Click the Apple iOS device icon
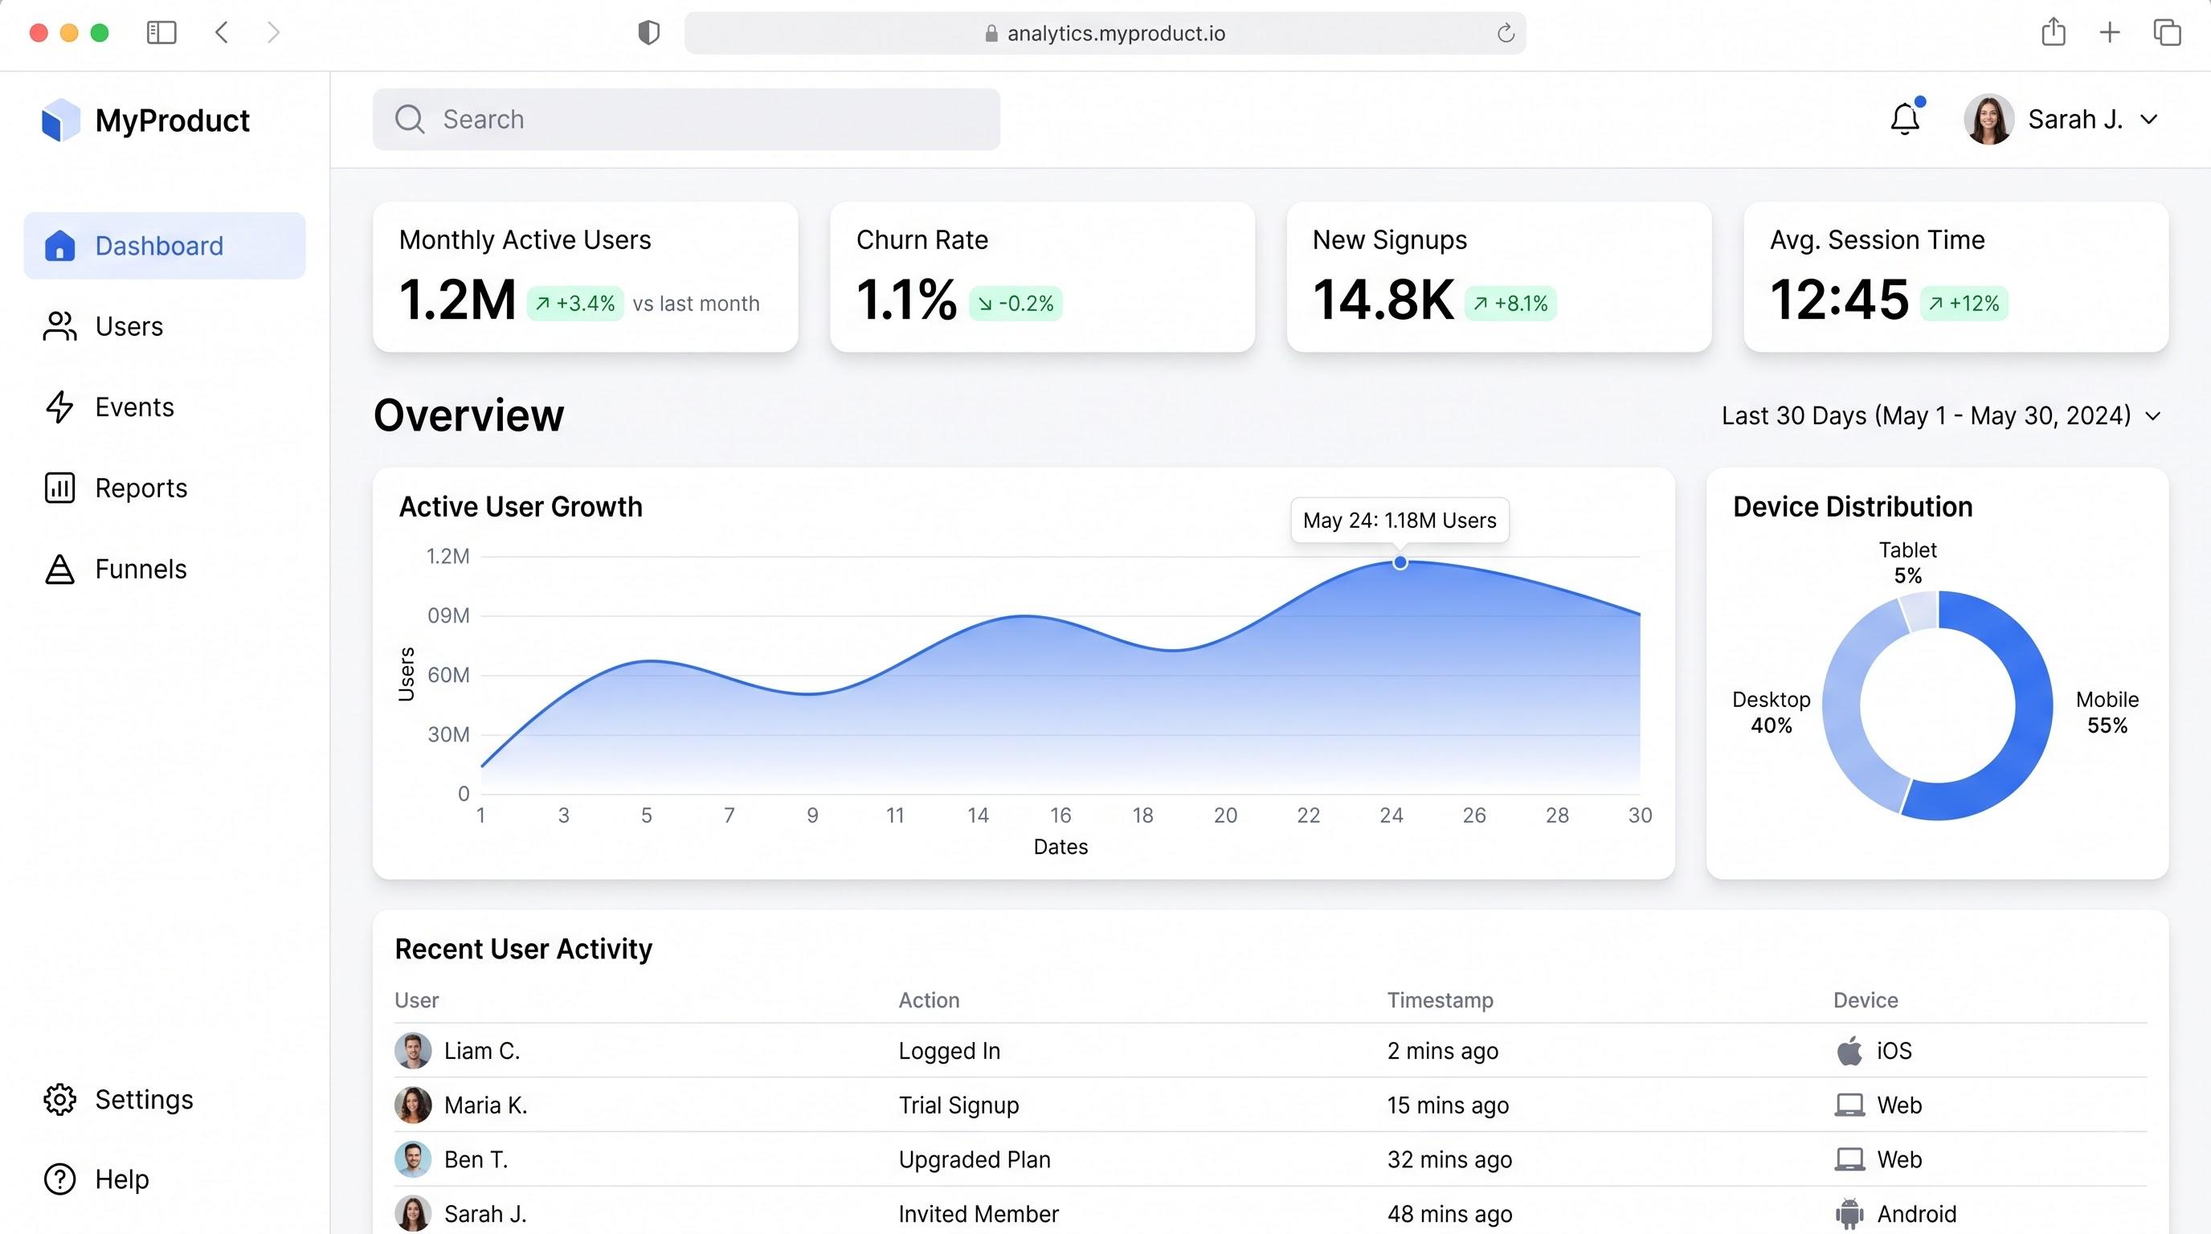Viewport: 2211px width, 1234px height. pyautogui.click(x=1849, y=1050)
